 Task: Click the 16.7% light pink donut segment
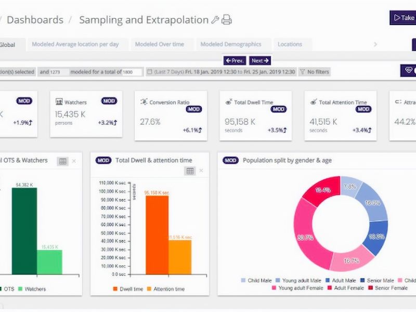[352, 261]
